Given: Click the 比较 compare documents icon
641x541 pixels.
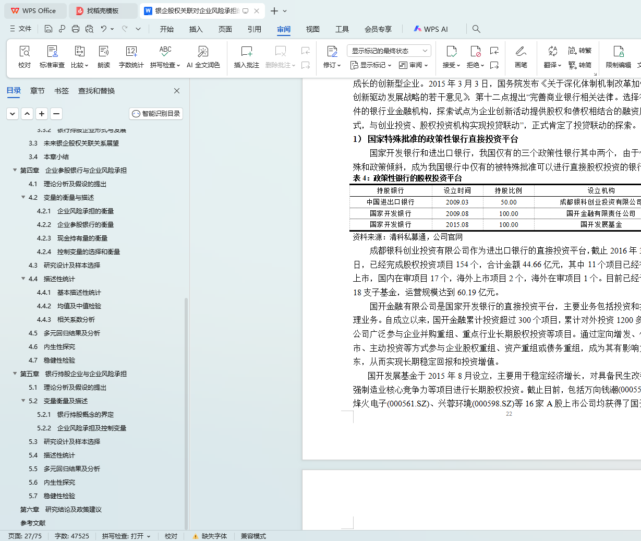Looking at the screenshot, I should tap(79, 51).
